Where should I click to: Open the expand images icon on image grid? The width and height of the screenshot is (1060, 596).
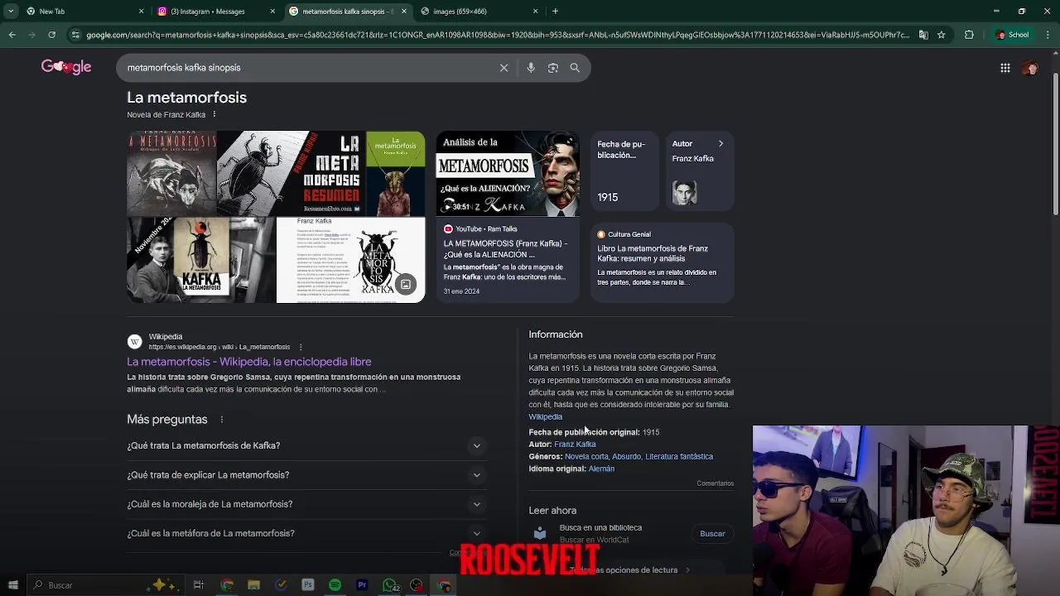click(x=406, y=284)
